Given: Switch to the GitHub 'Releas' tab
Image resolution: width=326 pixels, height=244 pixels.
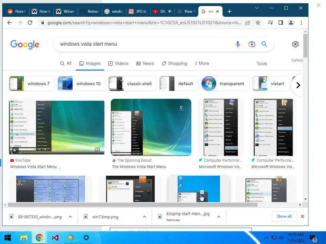Looking at the screenshot, I should [x=89, y=11].
